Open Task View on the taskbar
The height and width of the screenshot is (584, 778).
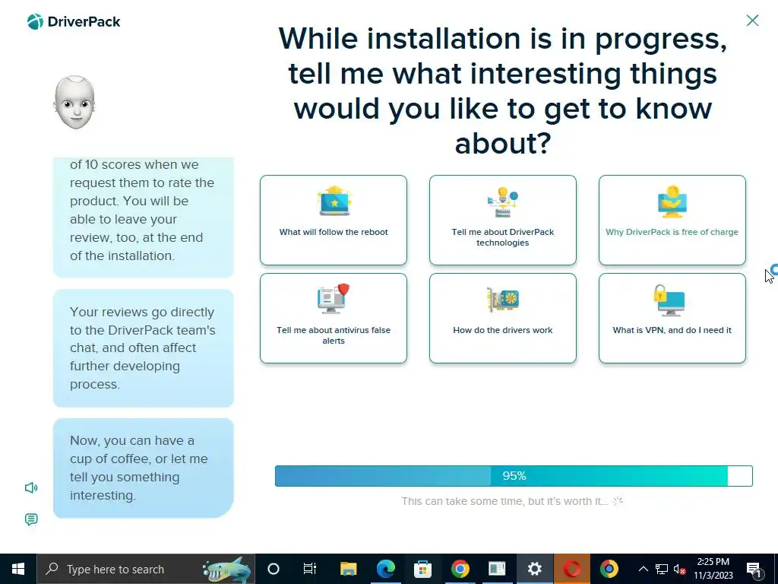(x=310, y=569)
